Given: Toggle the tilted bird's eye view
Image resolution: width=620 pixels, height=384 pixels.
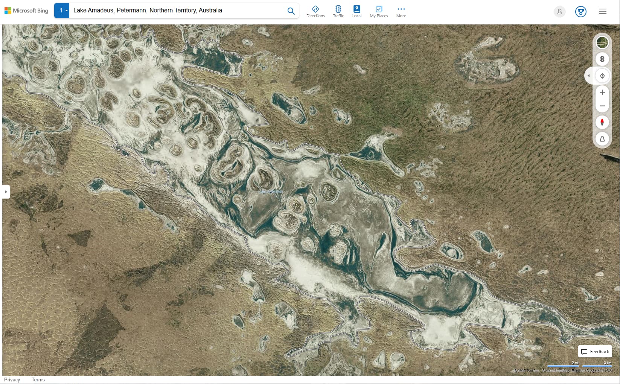Looking at the screenshot, I should click(602, 139).
